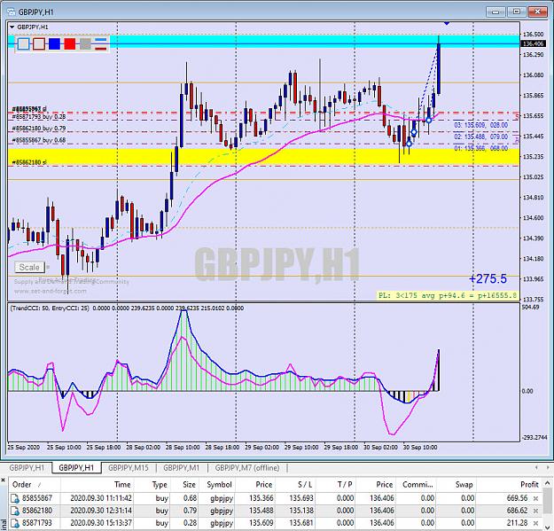Open the GBPJPY,M1 chart tab
The image size is (554, 531).
click(x=181, y=468)
